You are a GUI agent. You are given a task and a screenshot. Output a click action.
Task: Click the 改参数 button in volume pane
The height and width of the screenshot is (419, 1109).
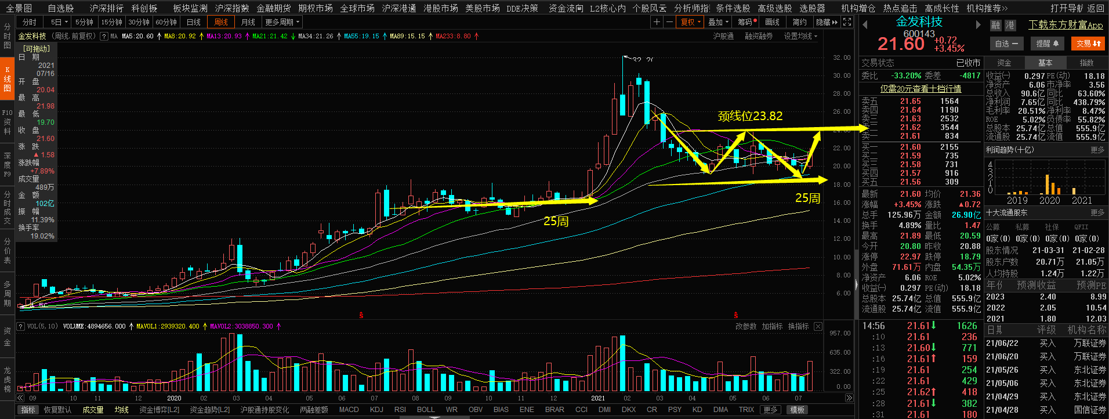(x=746, y=326)
